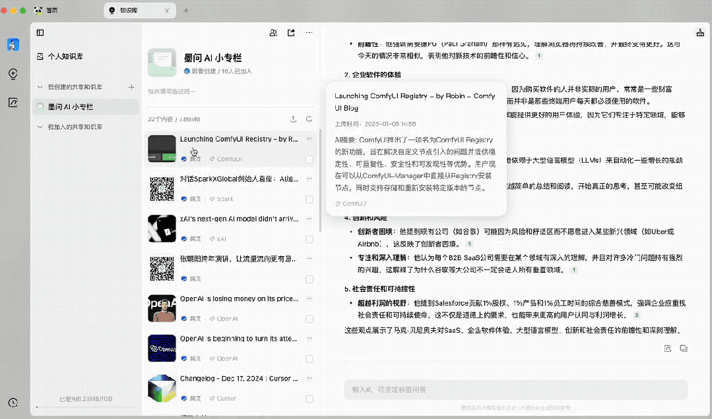Click citation 1 after 创新者困境 paragraph
The width and height of the screenshot is (712, 419).
469,244
